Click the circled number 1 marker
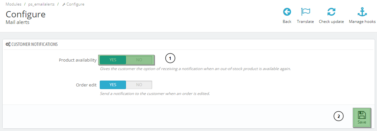 pyautogui.click(x=170, y=58)
